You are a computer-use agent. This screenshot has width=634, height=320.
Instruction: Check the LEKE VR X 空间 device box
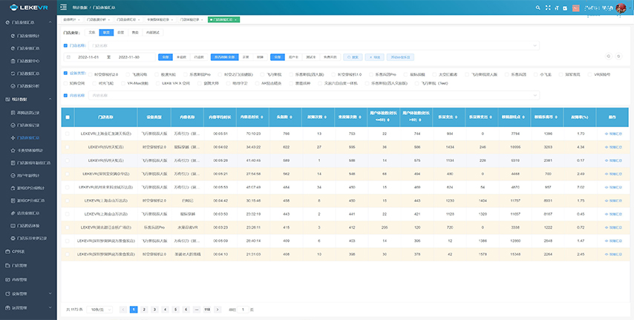(x=157, y=83)
